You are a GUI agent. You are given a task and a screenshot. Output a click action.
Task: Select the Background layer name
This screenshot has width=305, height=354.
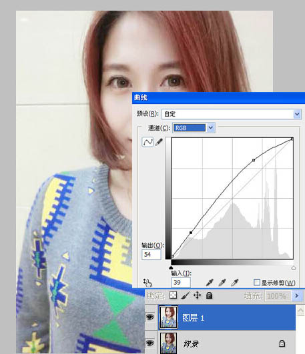pos(191,344)
